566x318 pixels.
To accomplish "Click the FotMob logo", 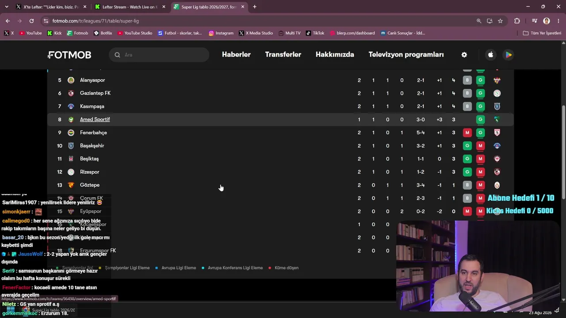I will [69, 55].
